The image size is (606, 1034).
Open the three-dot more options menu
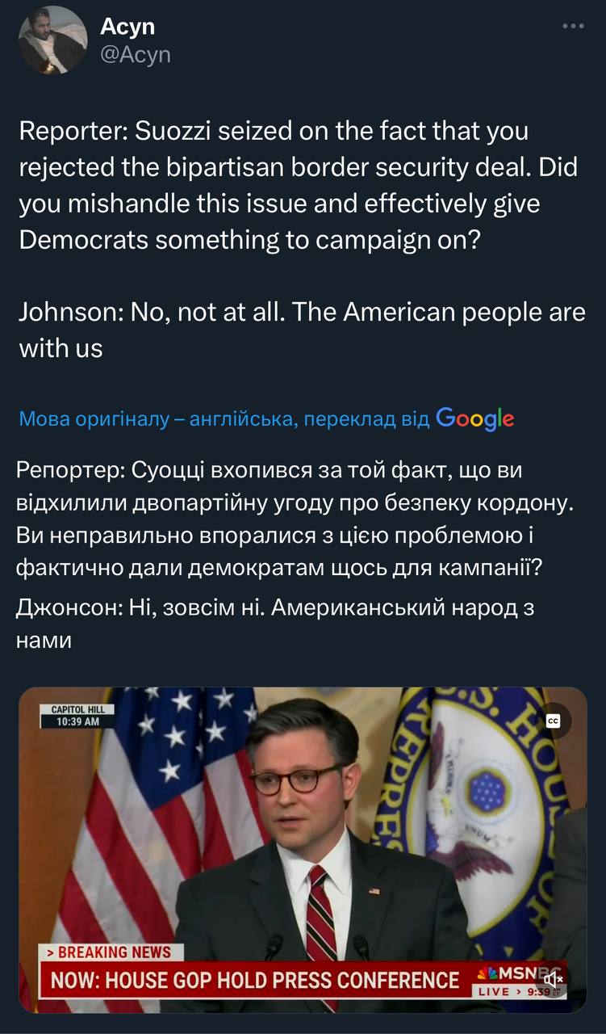pos(572,27)
